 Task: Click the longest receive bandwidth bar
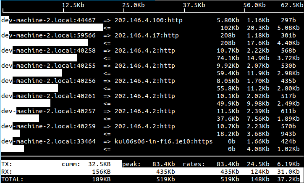point(52,27)
